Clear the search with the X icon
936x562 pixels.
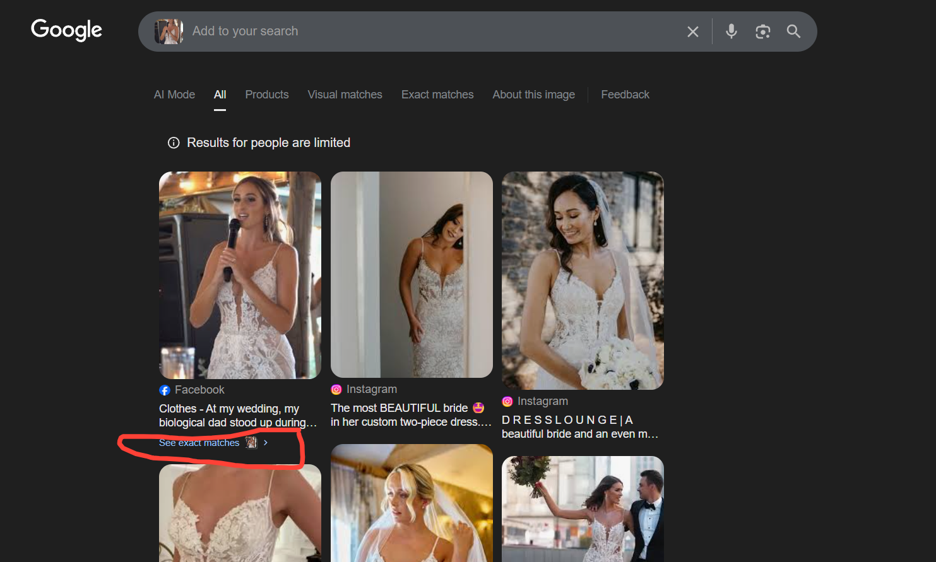pyautogui.click(x=692, y=32)
